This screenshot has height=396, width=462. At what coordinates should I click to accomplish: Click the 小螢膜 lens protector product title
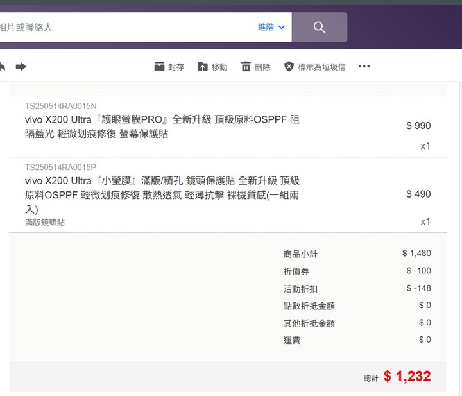[x=162, y=194]
